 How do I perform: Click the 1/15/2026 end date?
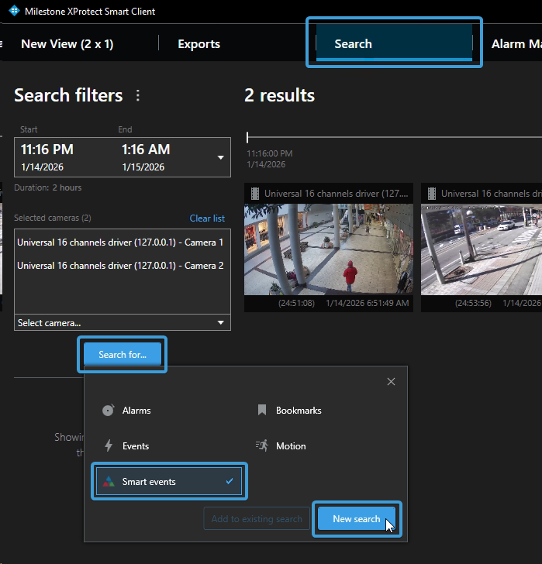(x=143, y=167)
